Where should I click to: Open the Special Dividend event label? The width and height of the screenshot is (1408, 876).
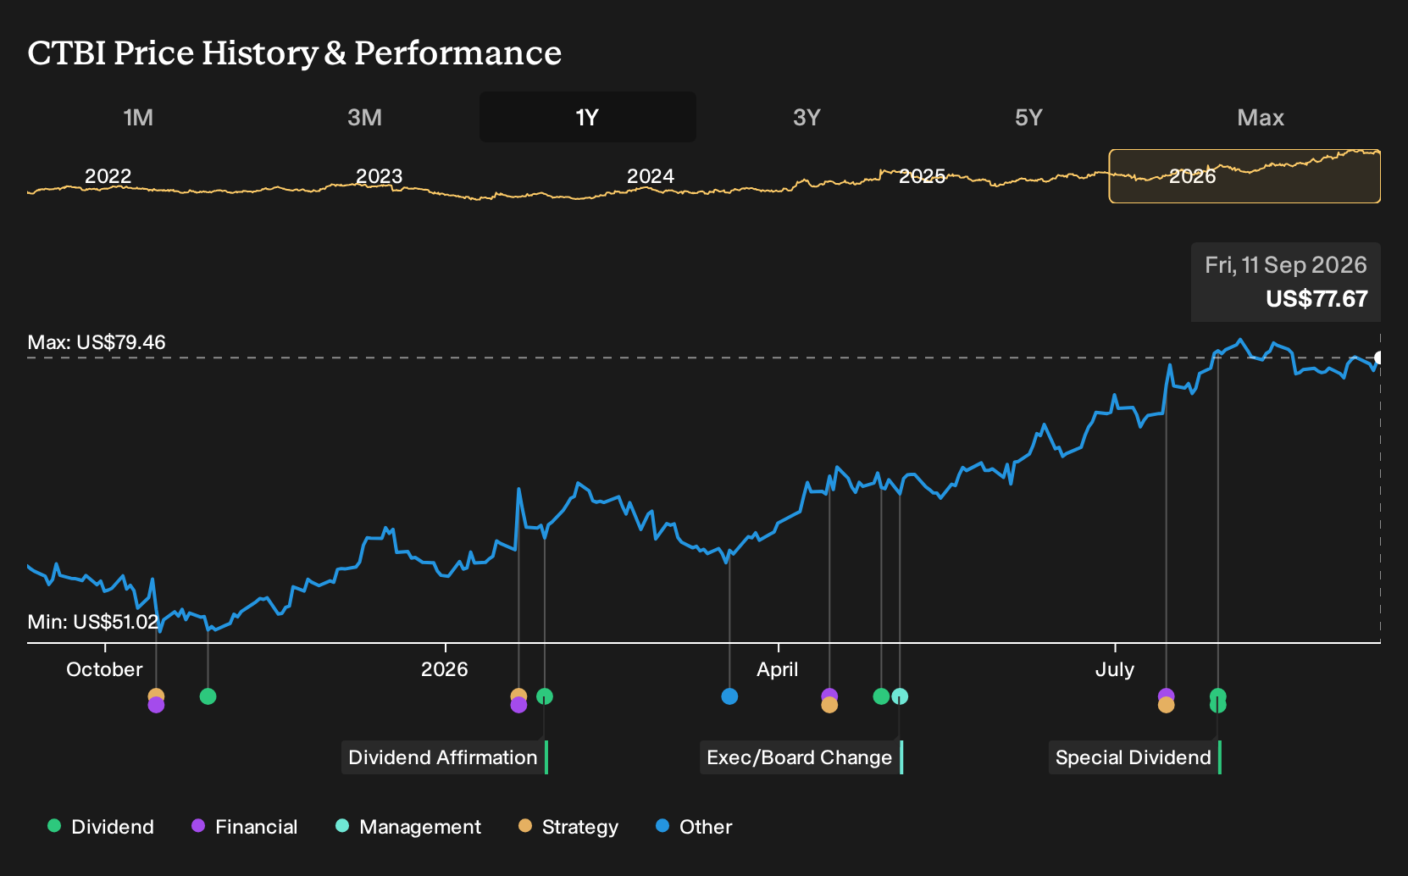[x=1134, y=757]
